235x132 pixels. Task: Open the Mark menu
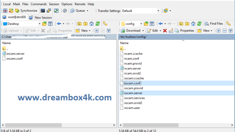[x=16, y=4]
